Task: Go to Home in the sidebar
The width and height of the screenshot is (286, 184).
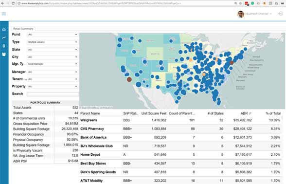Action: click(x=4, y=29)
